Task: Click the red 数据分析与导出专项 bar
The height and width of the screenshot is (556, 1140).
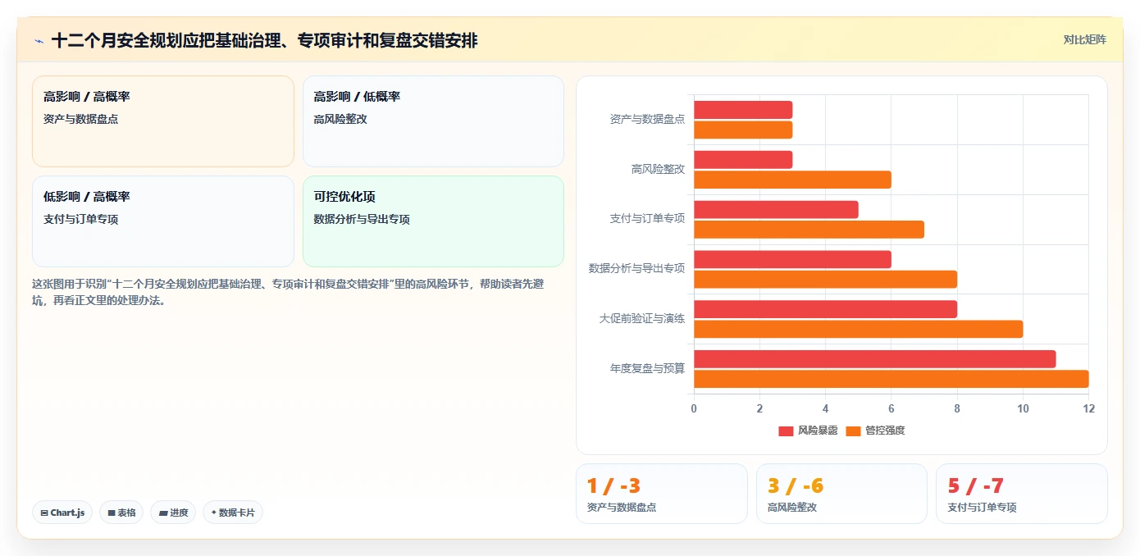Action: [x=792, y=259]
